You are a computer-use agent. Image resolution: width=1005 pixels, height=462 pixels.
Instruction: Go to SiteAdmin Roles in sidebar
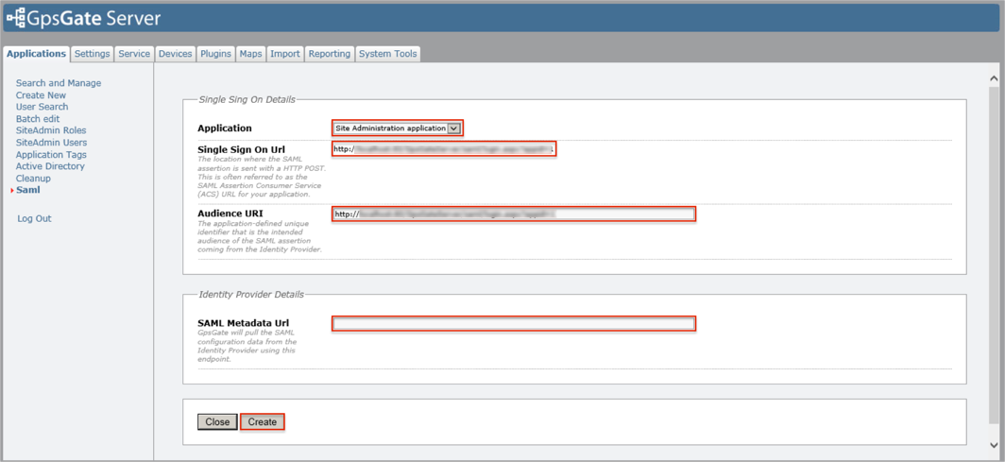coord(51,130)
